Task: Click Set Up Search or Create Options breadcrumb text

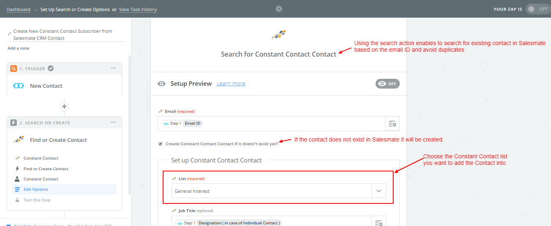Action: click(75, 9)
